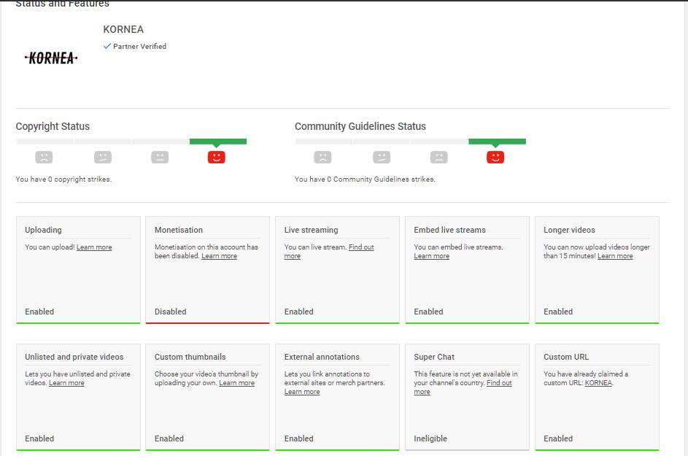Open Learn more in Custom thumbnails card
Viewport: 688px width, 456px height.
(x=236, y=383)
